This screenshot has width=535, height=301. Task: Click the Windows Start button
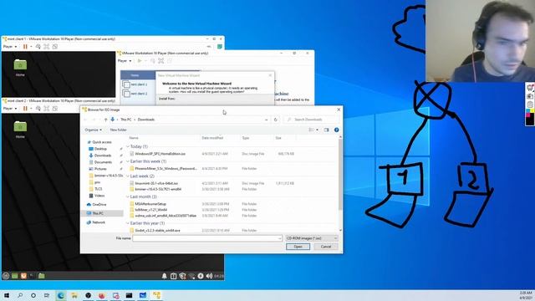pos(7,295)
